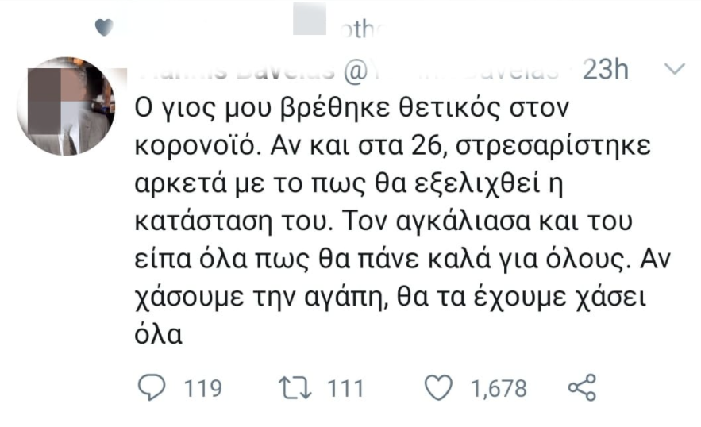Viewport: 701px width, 427px height.
Task: Click the 1,678 likes count
Action: (499, 389)
